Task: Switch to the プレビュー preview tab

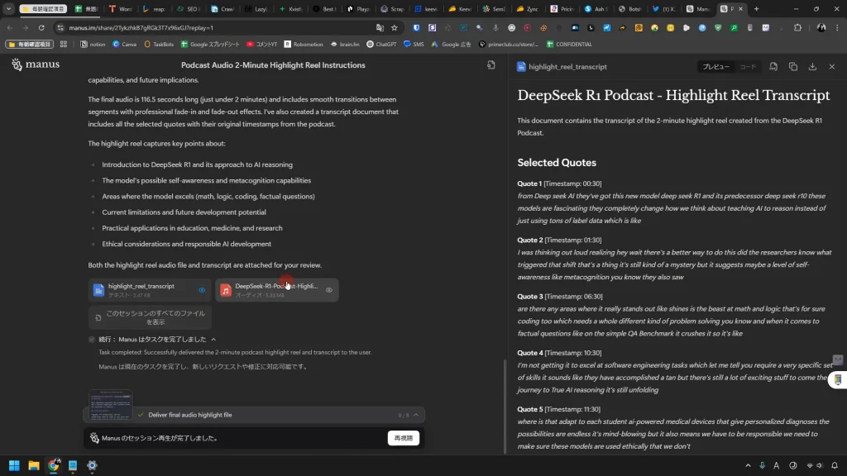Action: pos(715,66)
